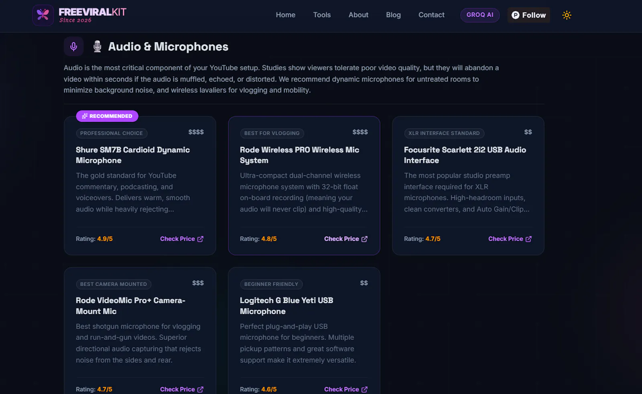Open the Home menu item
Image resolution: width=642 pixels, height=394 pixels.
pyautogui.click(x=285, y=15)
